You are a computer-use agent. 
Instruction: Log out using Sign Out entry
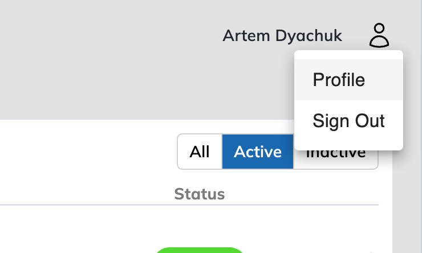point(348,121)
